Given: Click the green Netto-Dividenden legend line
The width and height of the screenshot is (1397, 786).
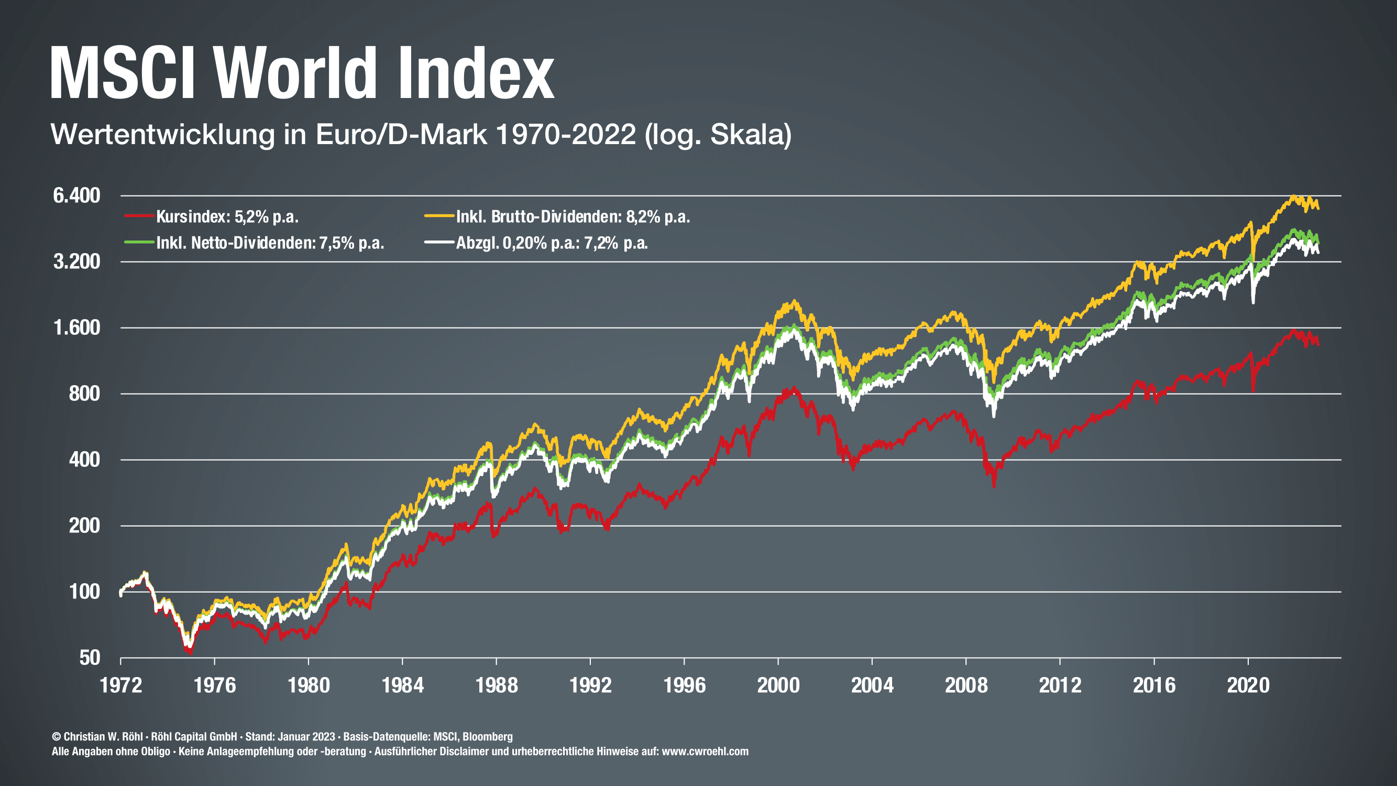Looking at the screenshot, I should click(x=139, y=242).
